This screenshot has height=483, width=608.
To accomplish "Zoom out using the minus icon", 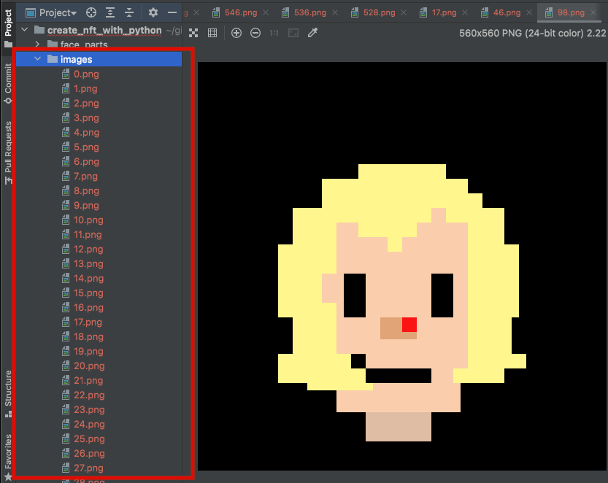I will pyautogui.click(x=255, y=33).
